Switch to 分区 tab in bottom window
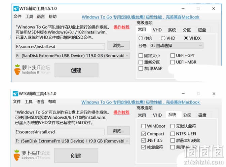 pos(187,115)
